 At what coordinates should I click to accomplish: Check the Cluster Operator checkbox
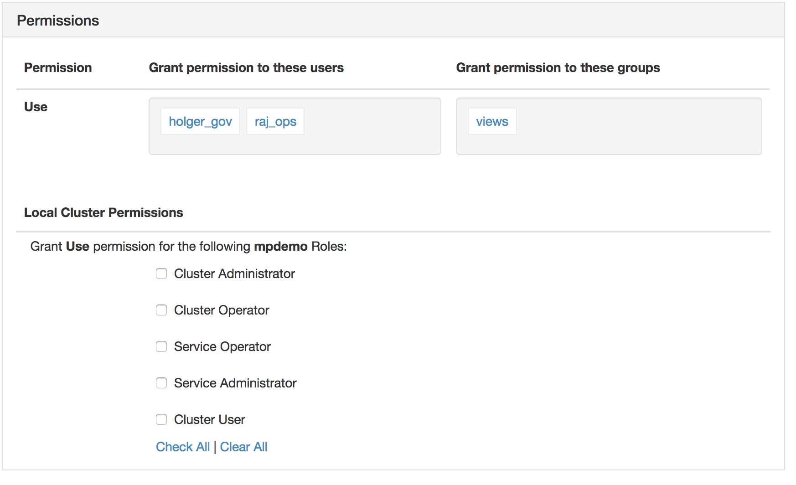(161, 310)
